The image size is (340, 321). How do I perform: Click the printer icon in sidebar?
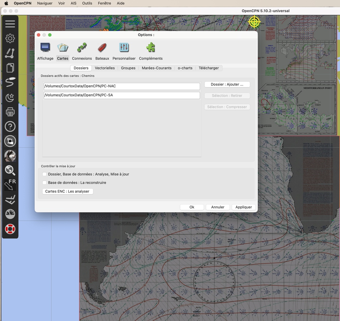[x=10, y=112]
